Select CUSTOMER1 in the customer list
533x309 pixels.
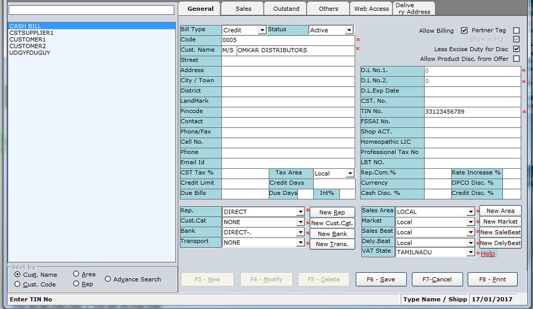pyautogui.click(x=27, y=40)
